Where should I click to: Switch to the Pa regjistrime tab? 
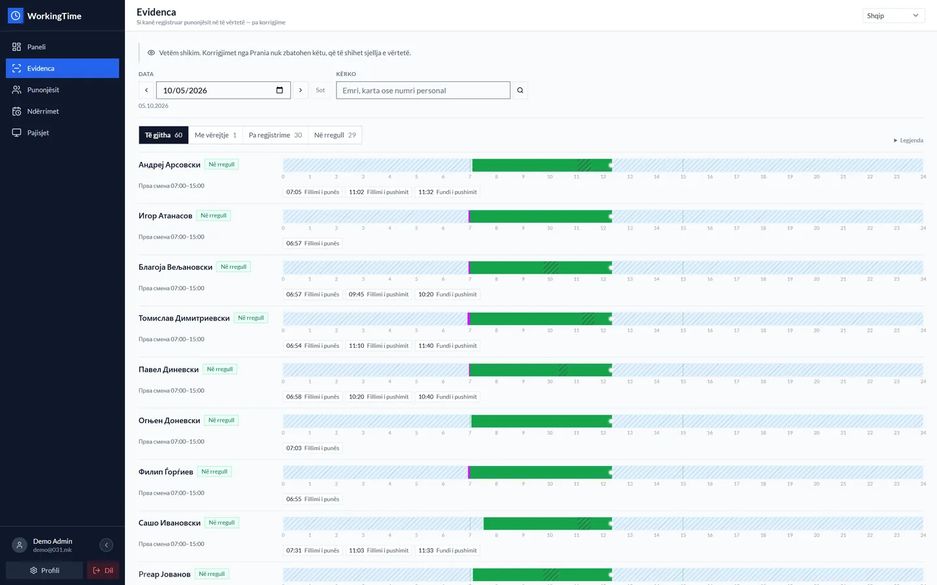[x=275, y=135]
